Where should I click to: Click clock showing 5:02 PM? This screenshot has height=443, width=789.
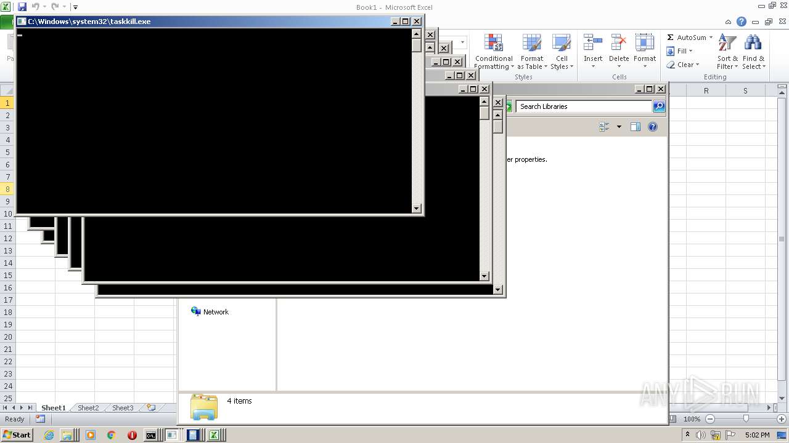[757, 435]
